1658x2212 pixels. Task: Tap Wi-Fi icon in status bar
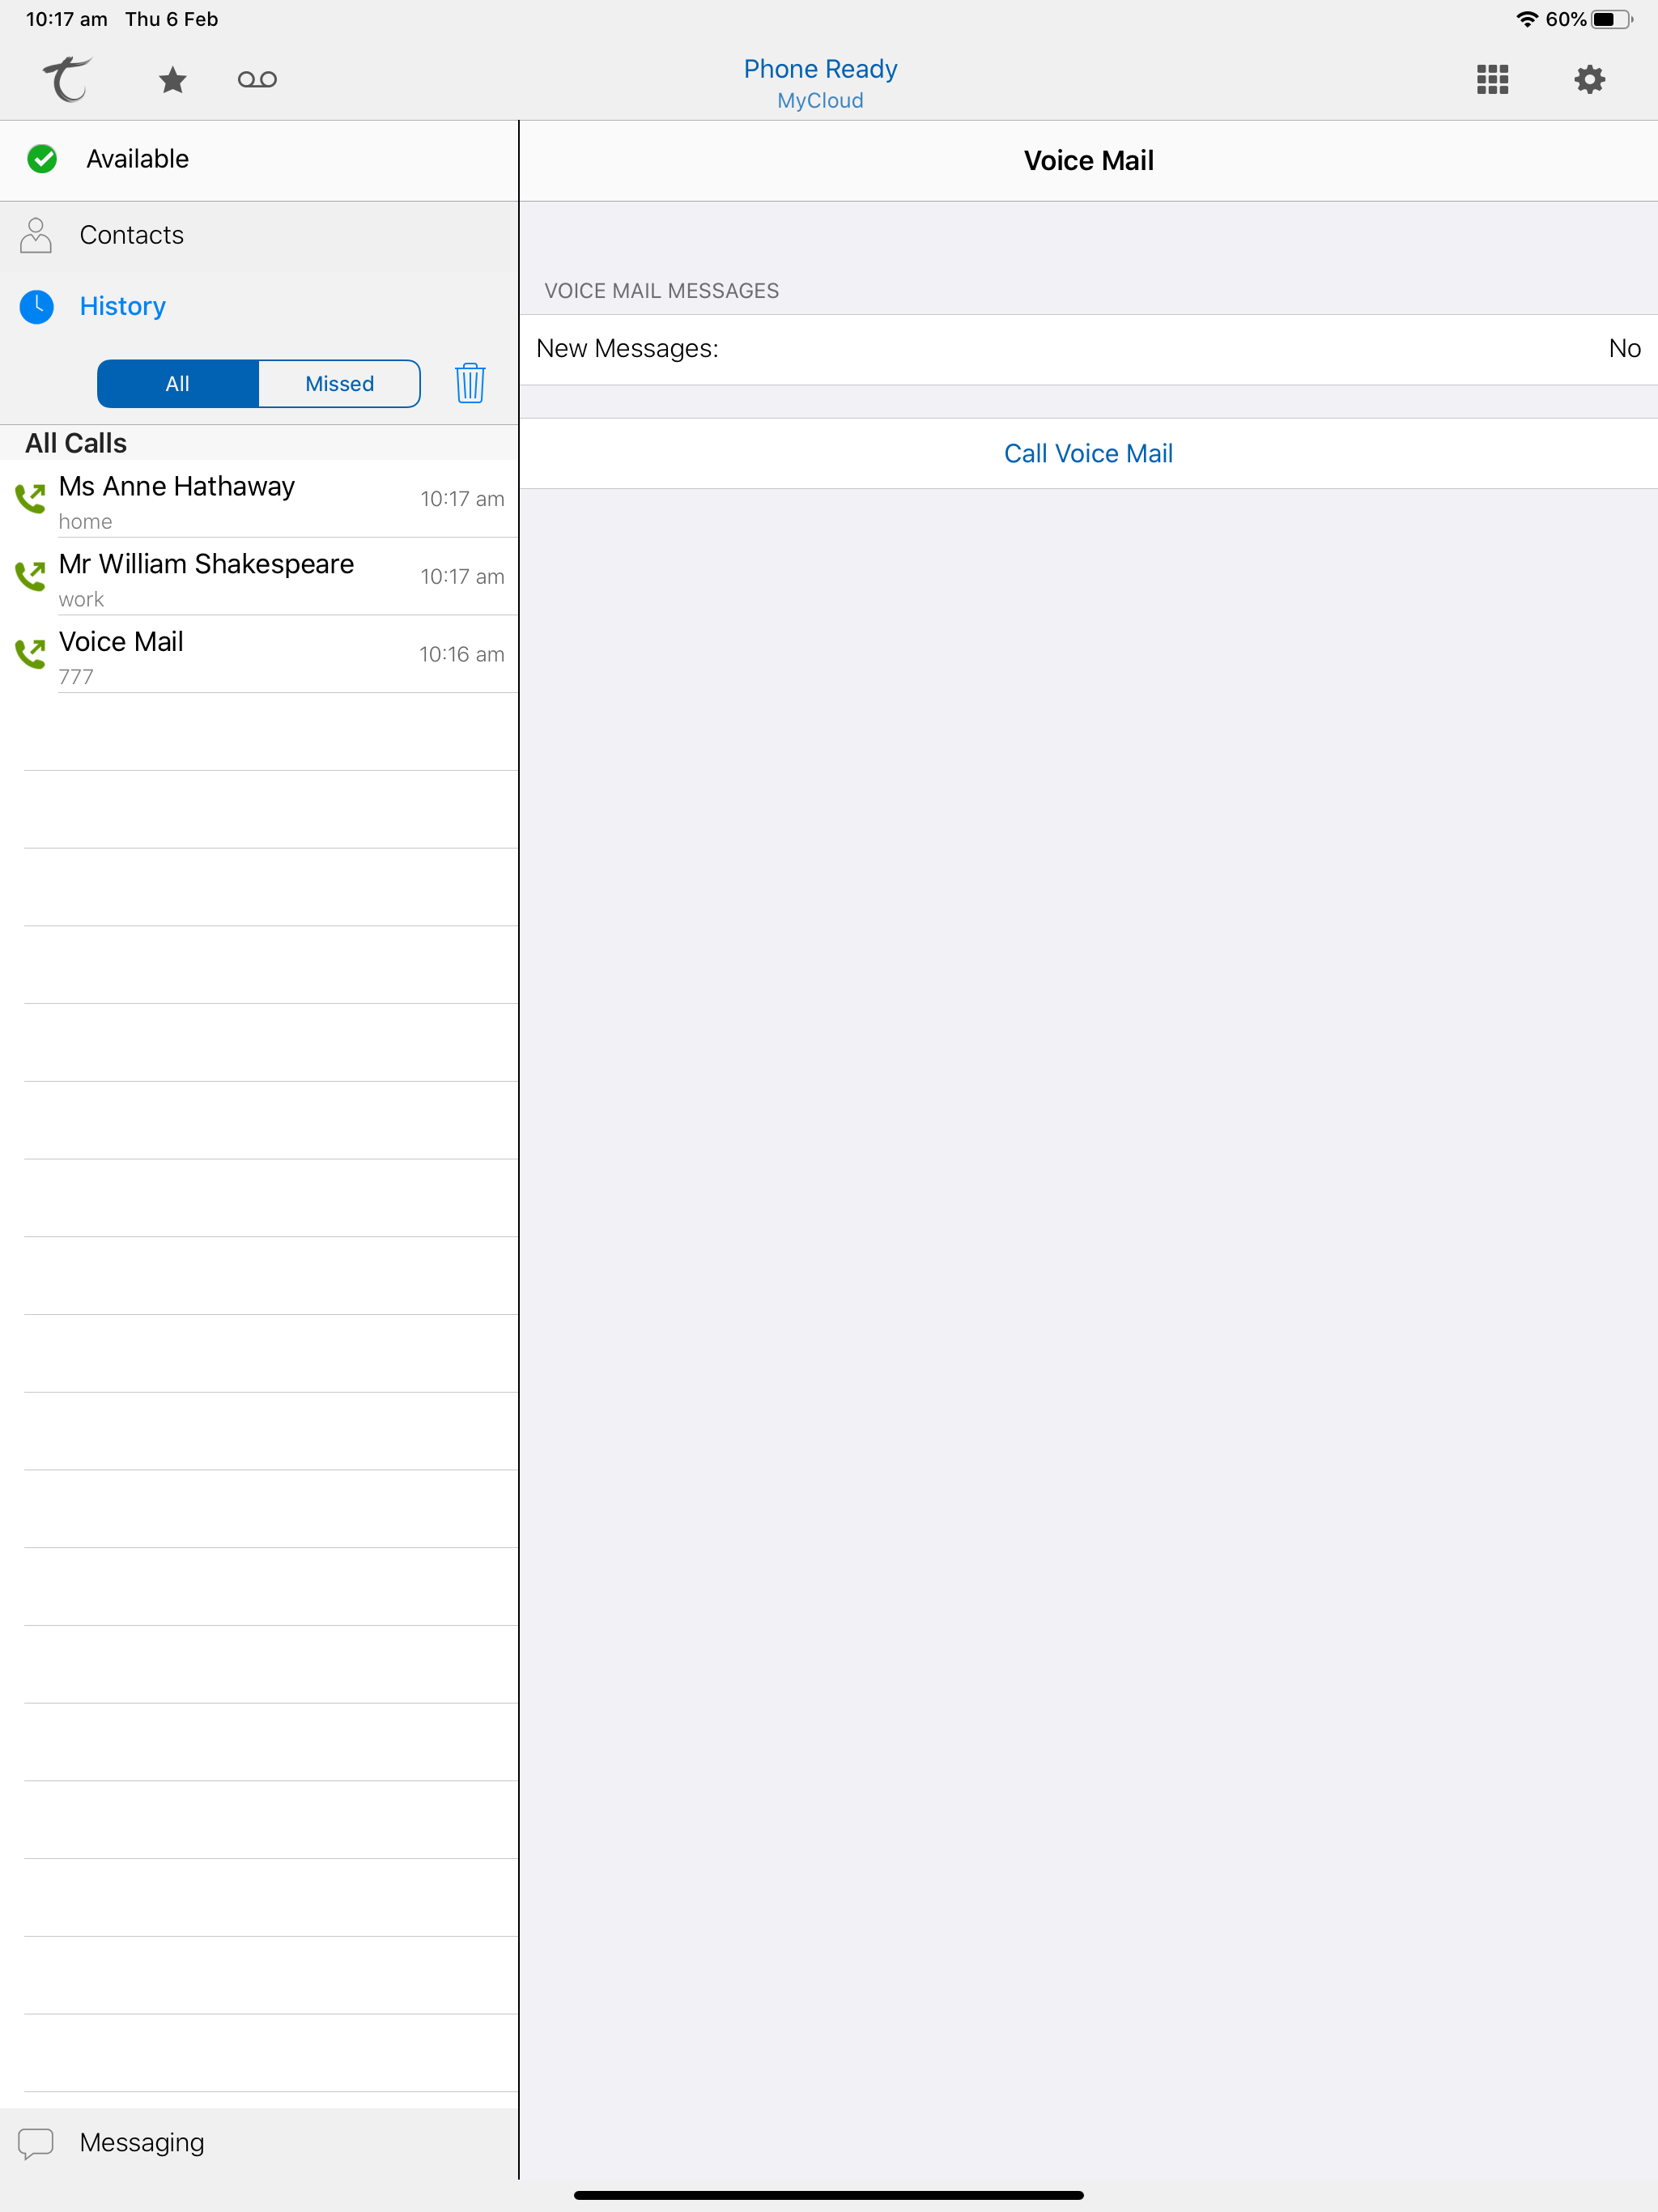tap(1526, 19)
